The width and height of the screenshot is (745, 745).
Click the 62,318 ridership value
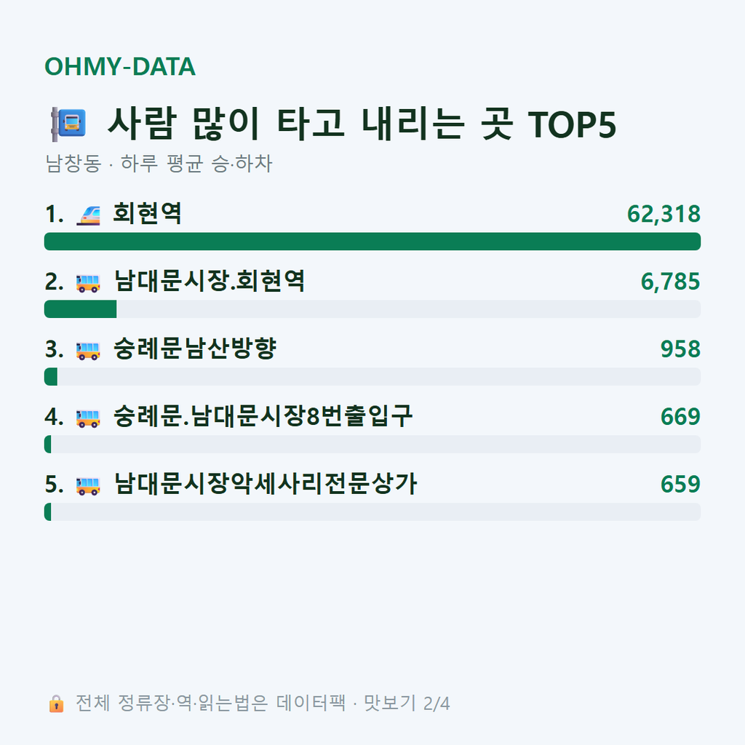click(x=664, y=214)
